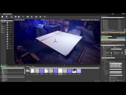Open the Settings toolbar icon
The width and height of the screenshot is (126, 95).
pos(23,17)
